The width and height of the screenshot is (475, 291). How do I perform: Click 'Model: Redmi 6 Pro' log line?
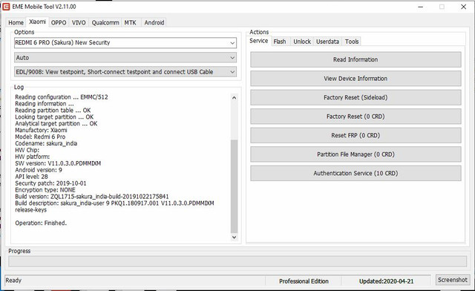point(40,137)
